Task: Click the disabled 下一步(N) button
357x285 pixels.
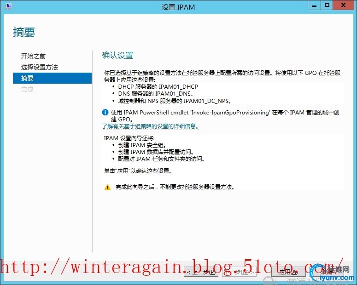Action: coord(239,272)
